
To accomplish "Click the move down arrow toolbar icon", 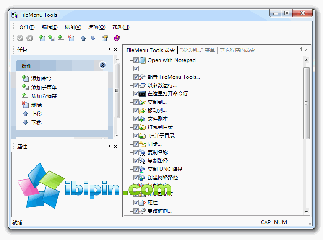I will tap(93, 38).
